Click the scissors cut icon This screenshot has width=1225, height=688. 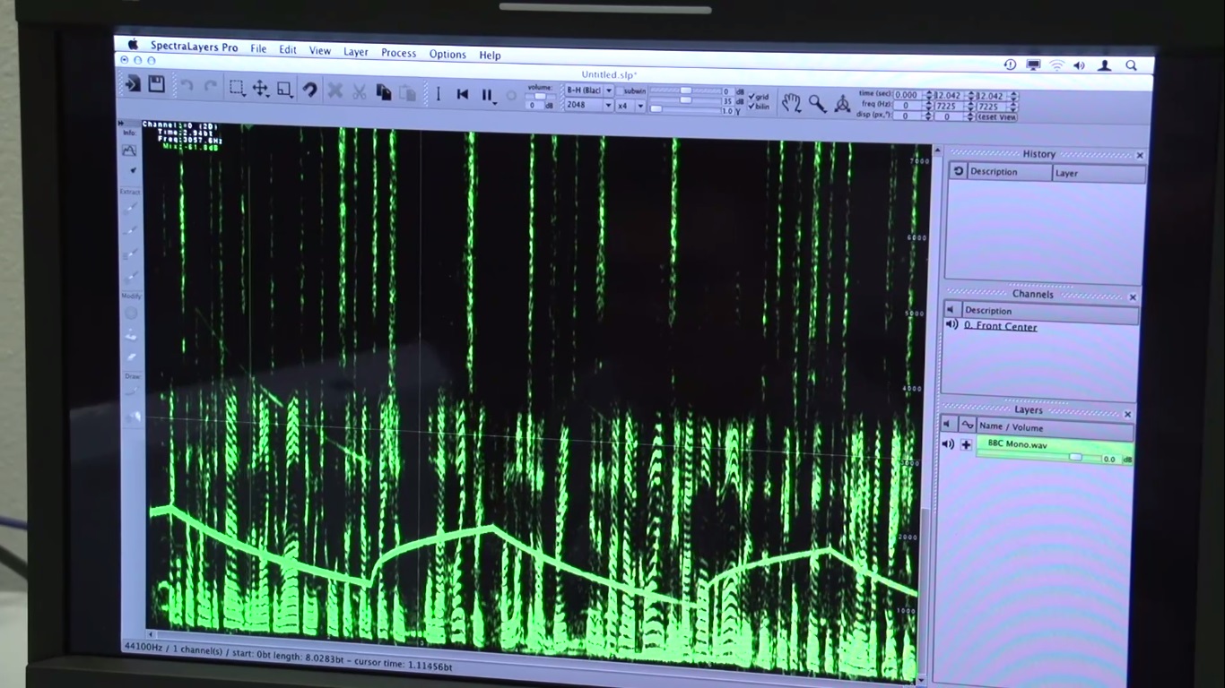[x=359, y=91]
